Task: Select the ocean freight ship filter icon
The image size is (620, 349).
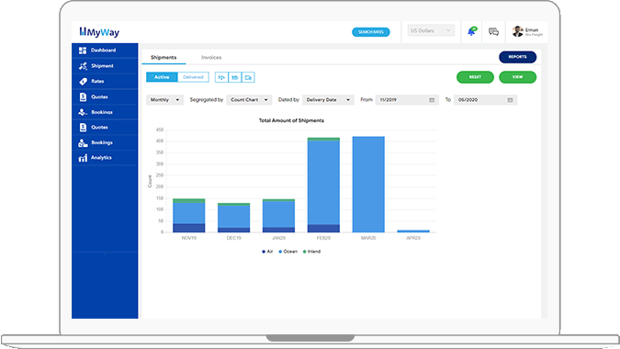Action: [x=235, y=77]
